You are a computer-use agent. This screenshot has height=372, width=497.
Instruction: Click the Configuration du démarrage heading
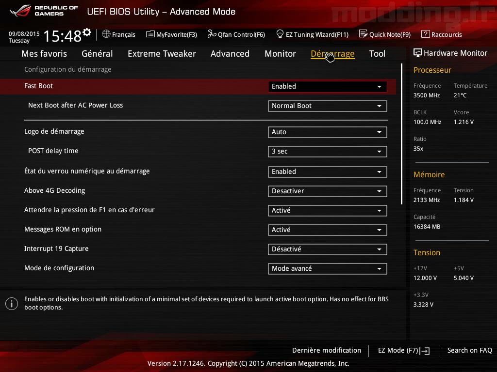click(68, 69)
